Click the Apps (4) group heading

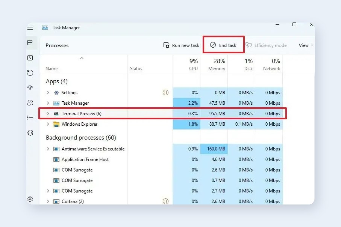pyautogui.click(x=56, y=81)
